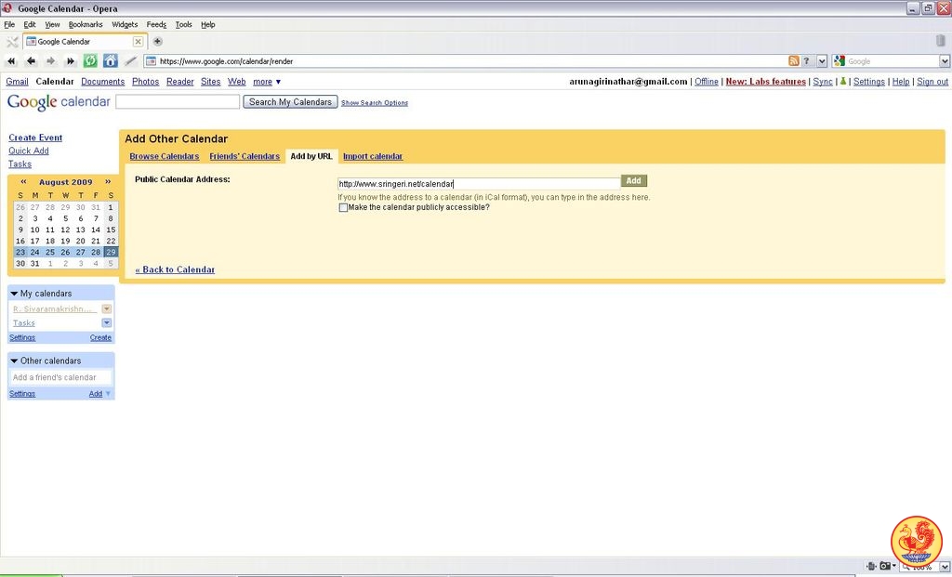Click the camera icon in status bar
This screenshot has width=952, height=577.
click(x=885, y=566)
